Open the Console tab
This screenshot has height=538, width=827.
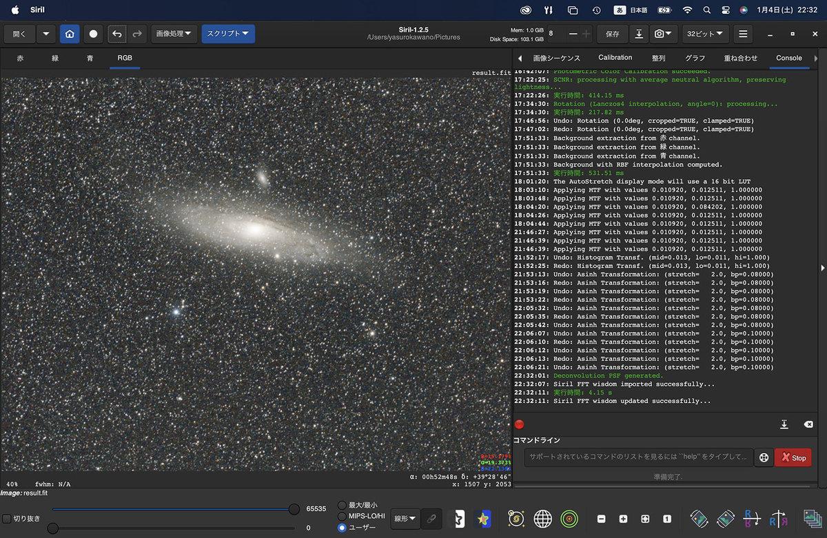pos(789,59)
